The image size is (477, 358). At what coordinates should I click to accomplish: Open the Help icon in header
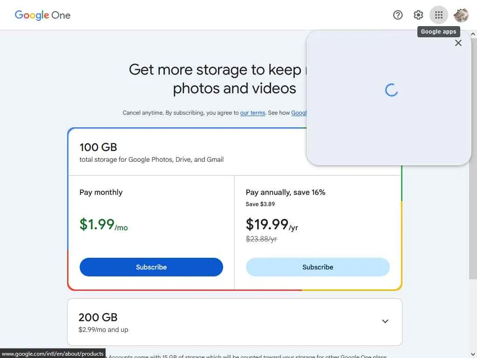click(398, 15)
